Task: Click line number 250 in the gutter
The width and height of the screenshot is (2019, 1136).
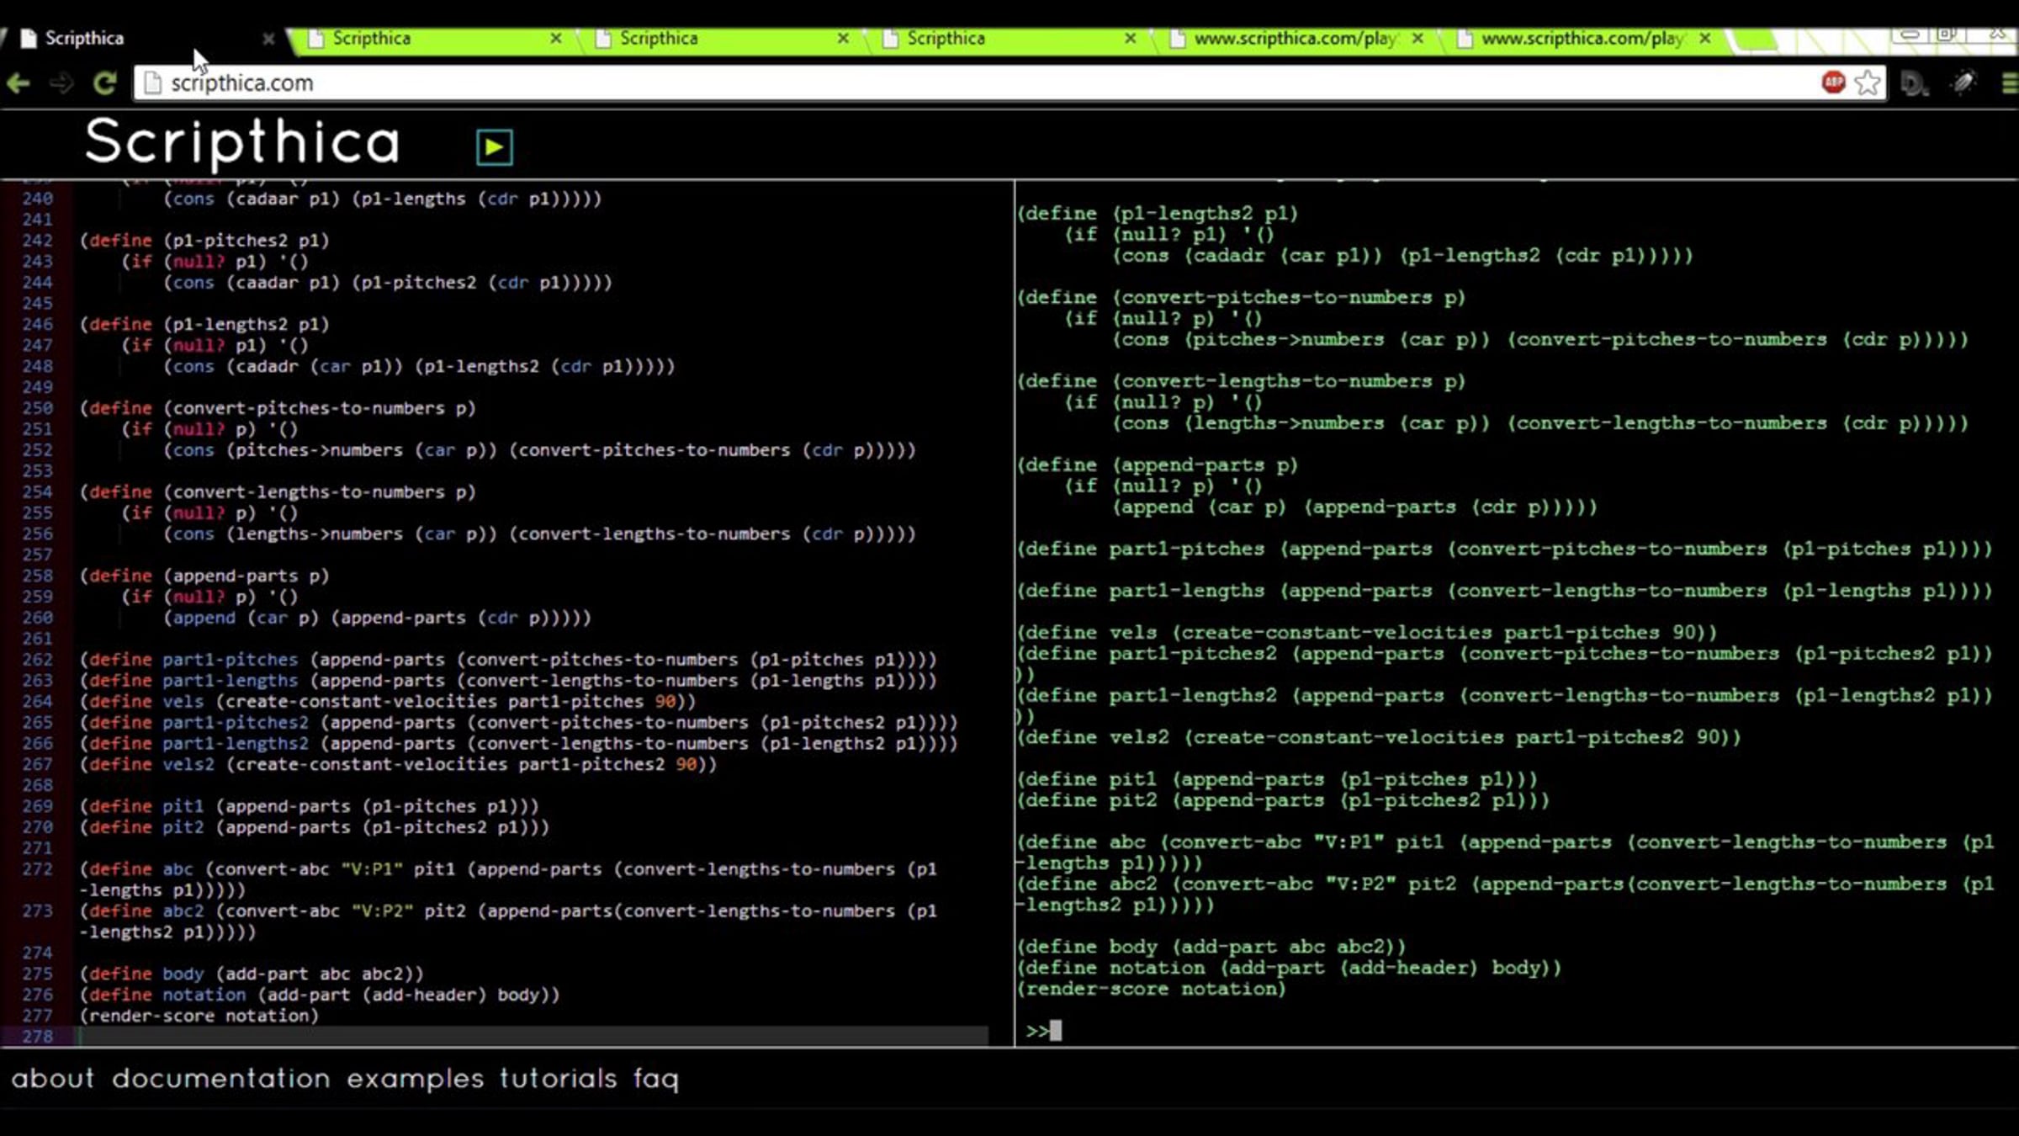Action: pos(37,408)
